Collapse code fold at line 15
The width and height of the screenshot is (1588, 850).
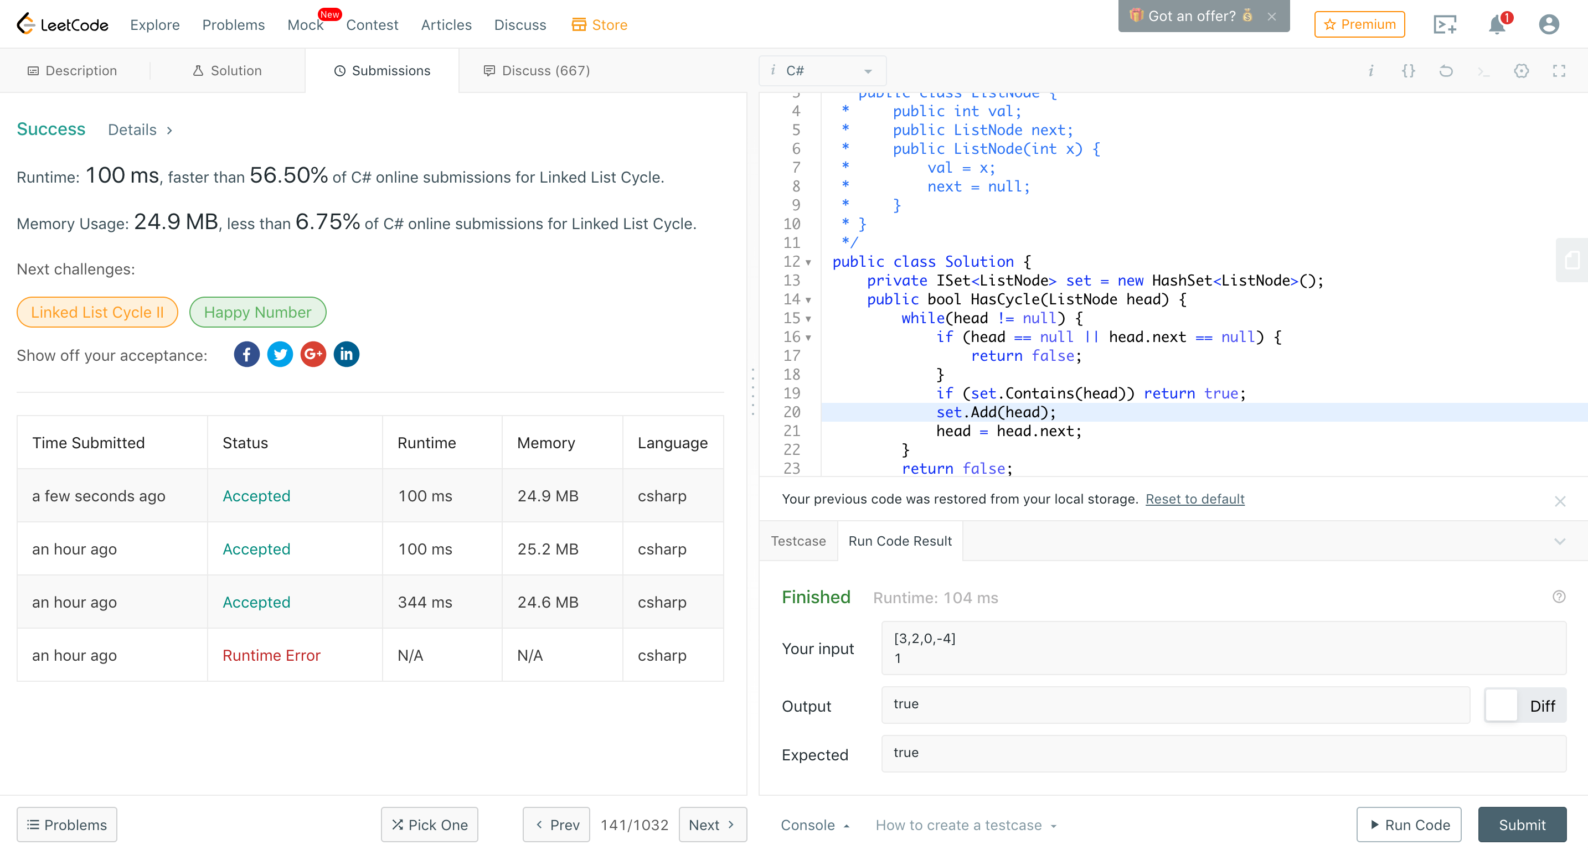[x=807, y=319]
